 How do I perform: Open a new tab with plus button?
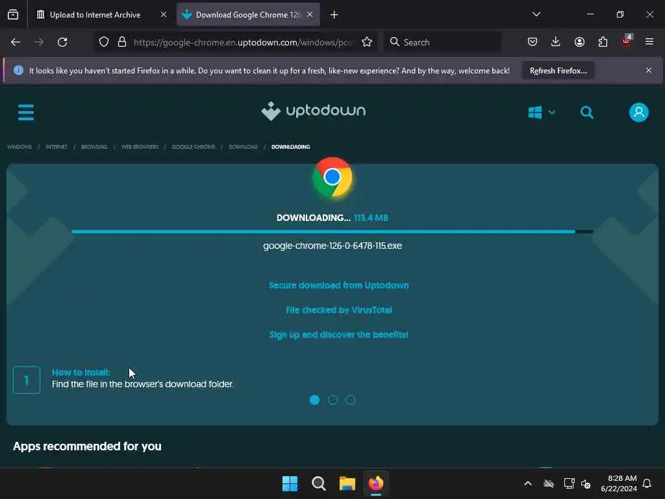334,15
